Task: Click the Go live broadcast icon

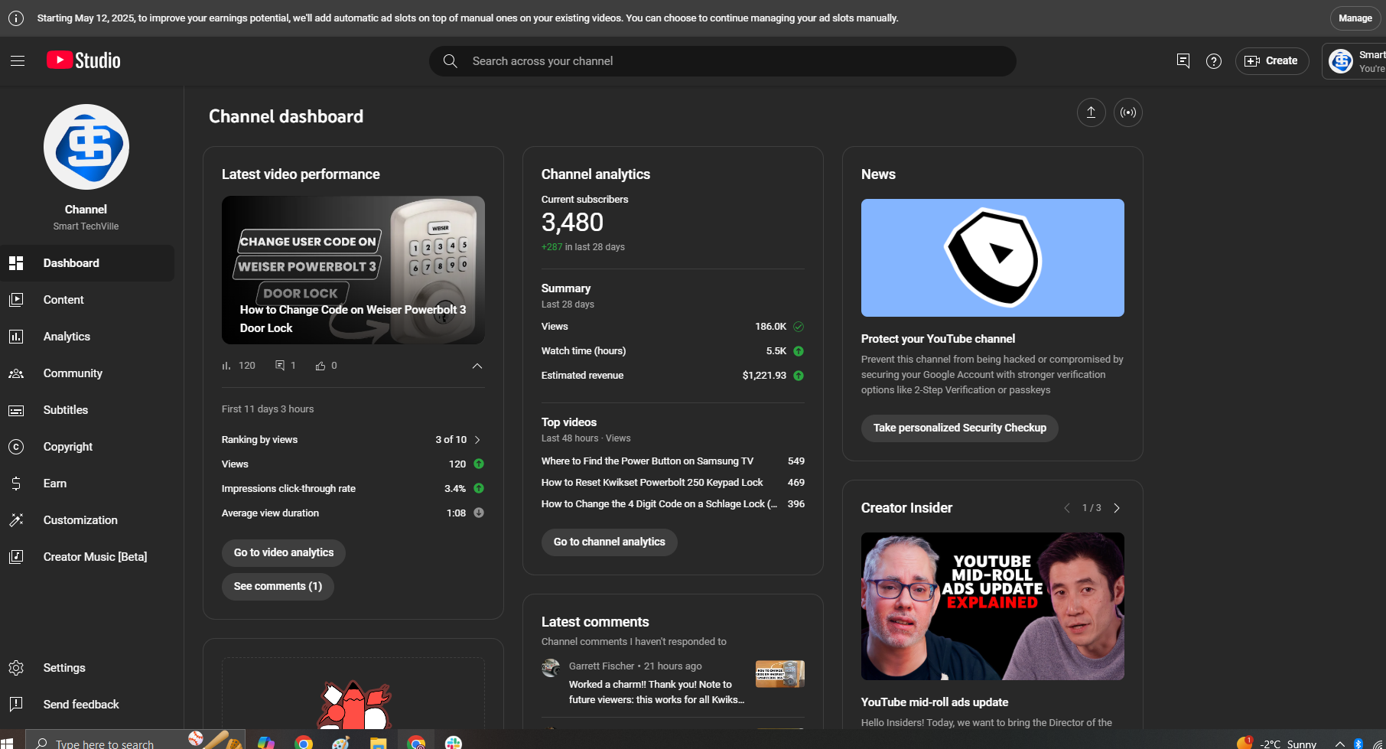Action: coord(1128,112)
